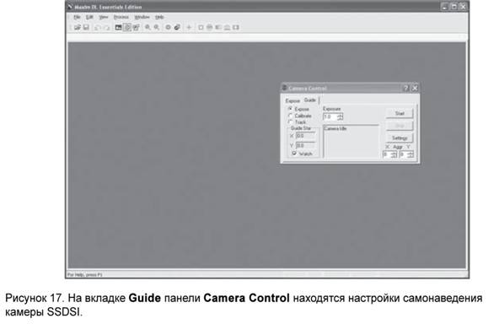Switch to the Expose tab
This screenshot has height=324, width=499.
[x=292, y=100]
